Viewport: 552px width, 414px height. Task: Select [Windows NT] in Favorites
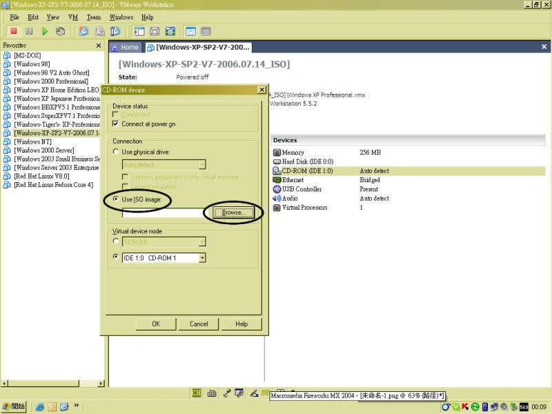pyautogui.click(x=32, y=142)
